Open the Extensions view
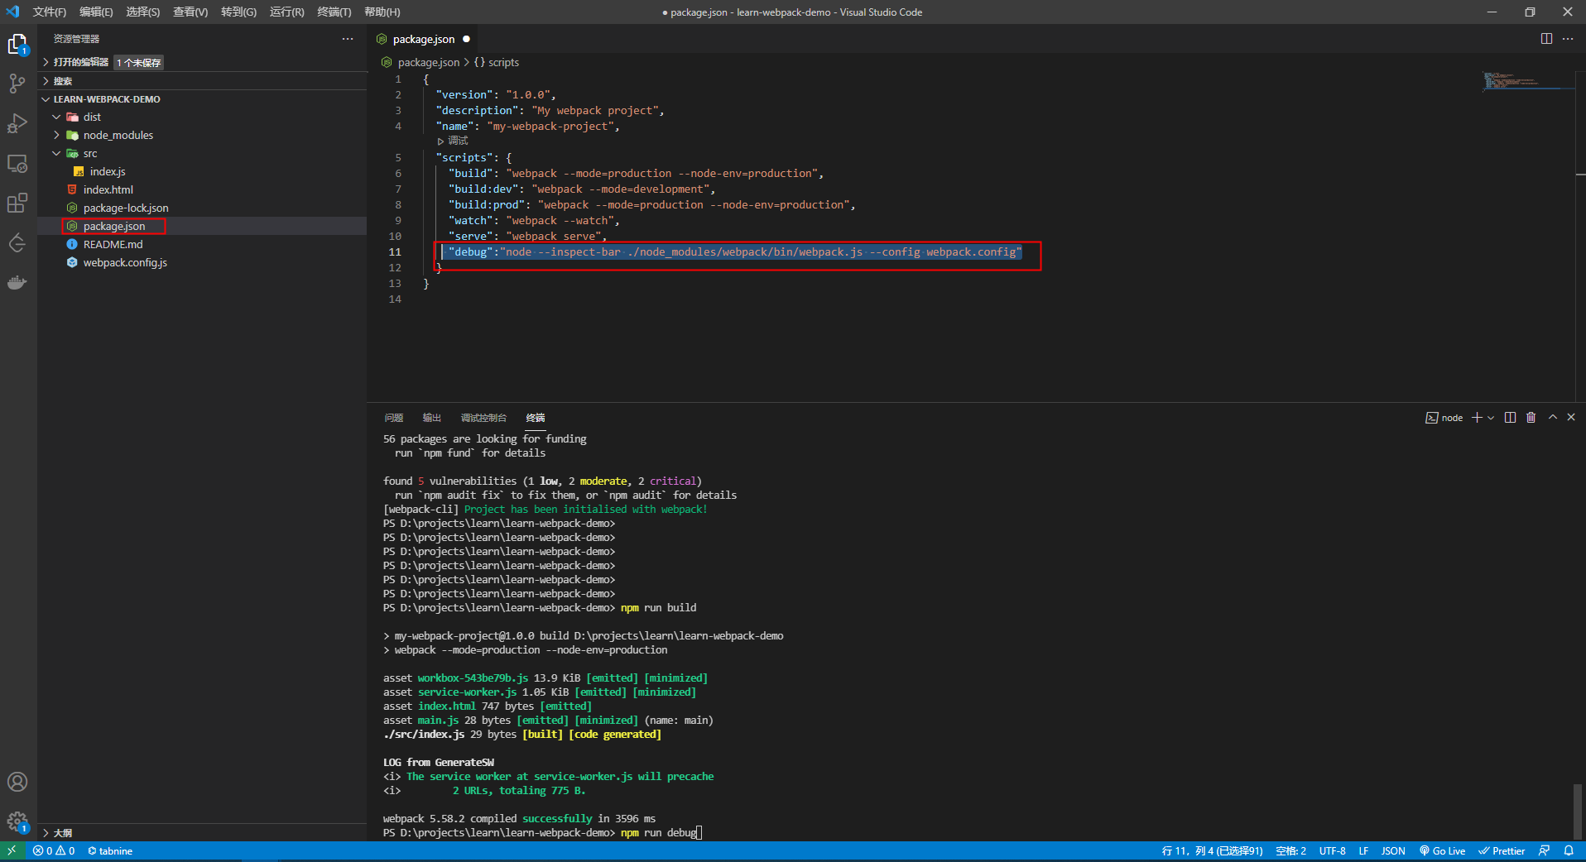Image resolution: width=1586 pixels, height=862 pixels. click(x=17, y=203)
